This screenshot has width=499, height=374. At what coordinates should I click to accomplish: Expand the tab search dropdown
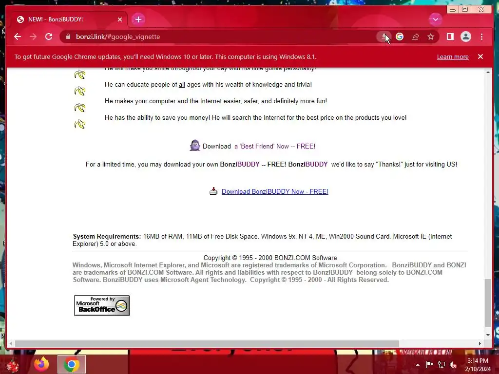pyautogui.click(x=435, y=19)
